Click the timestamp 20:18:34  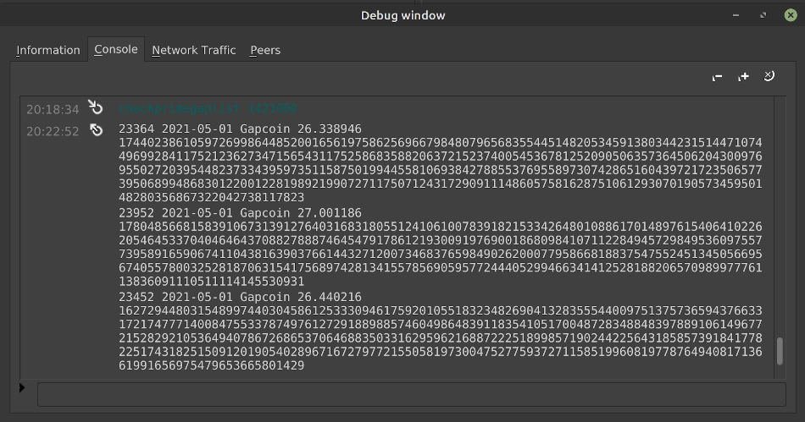pos(53,110)
